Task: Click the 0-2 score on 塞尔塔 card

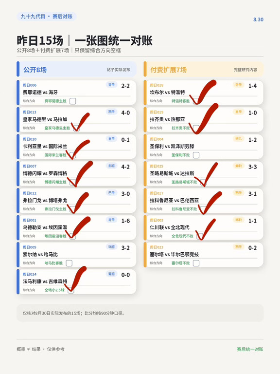Action: (x=253, y=248)
